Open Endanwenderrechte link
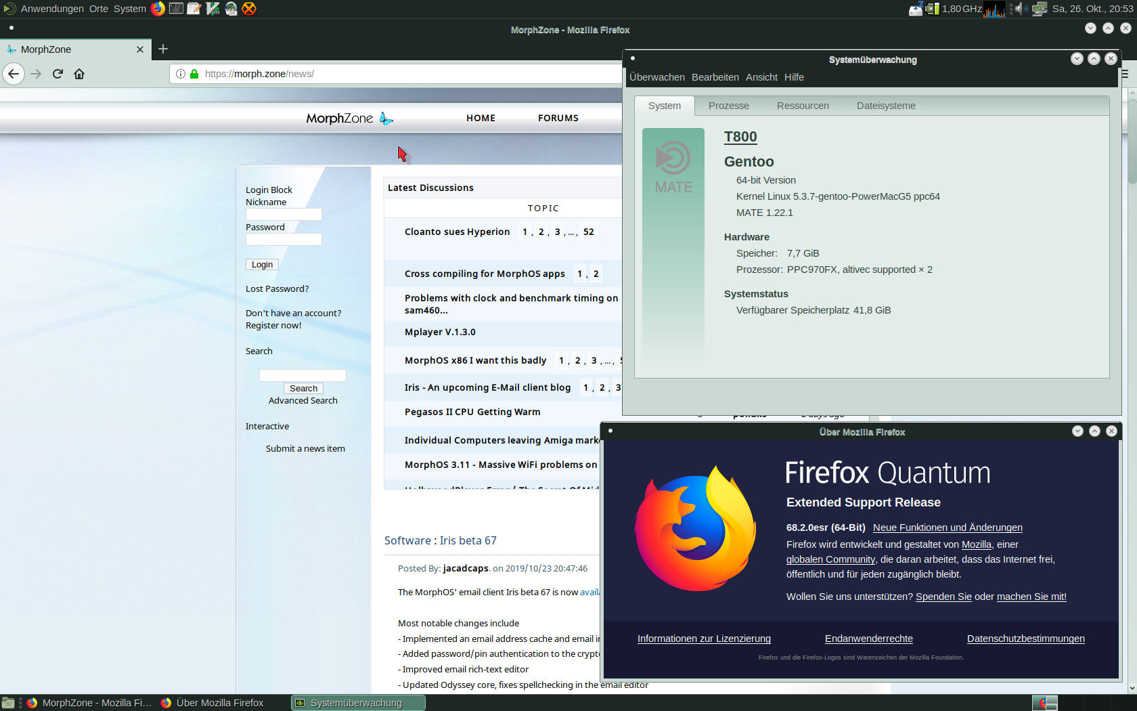This screenshot has height=711, width=1137. coord(869,639)
